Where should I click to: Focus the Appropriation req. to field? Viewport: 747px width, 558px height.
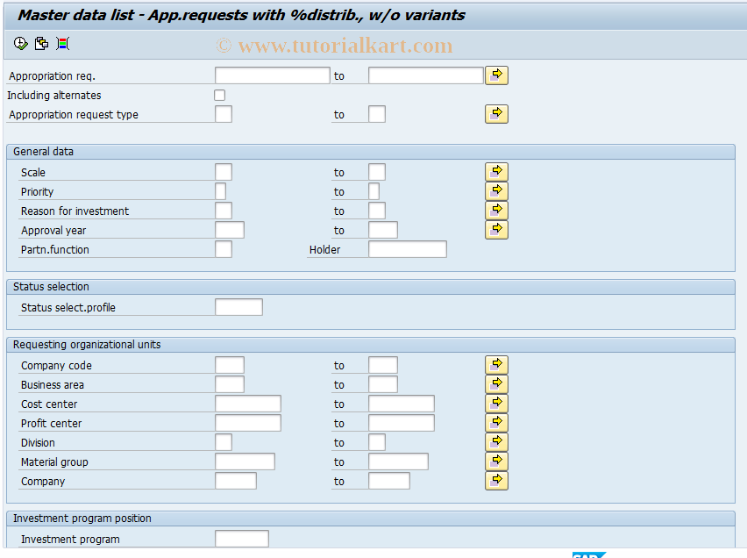[x=426, y=75]
